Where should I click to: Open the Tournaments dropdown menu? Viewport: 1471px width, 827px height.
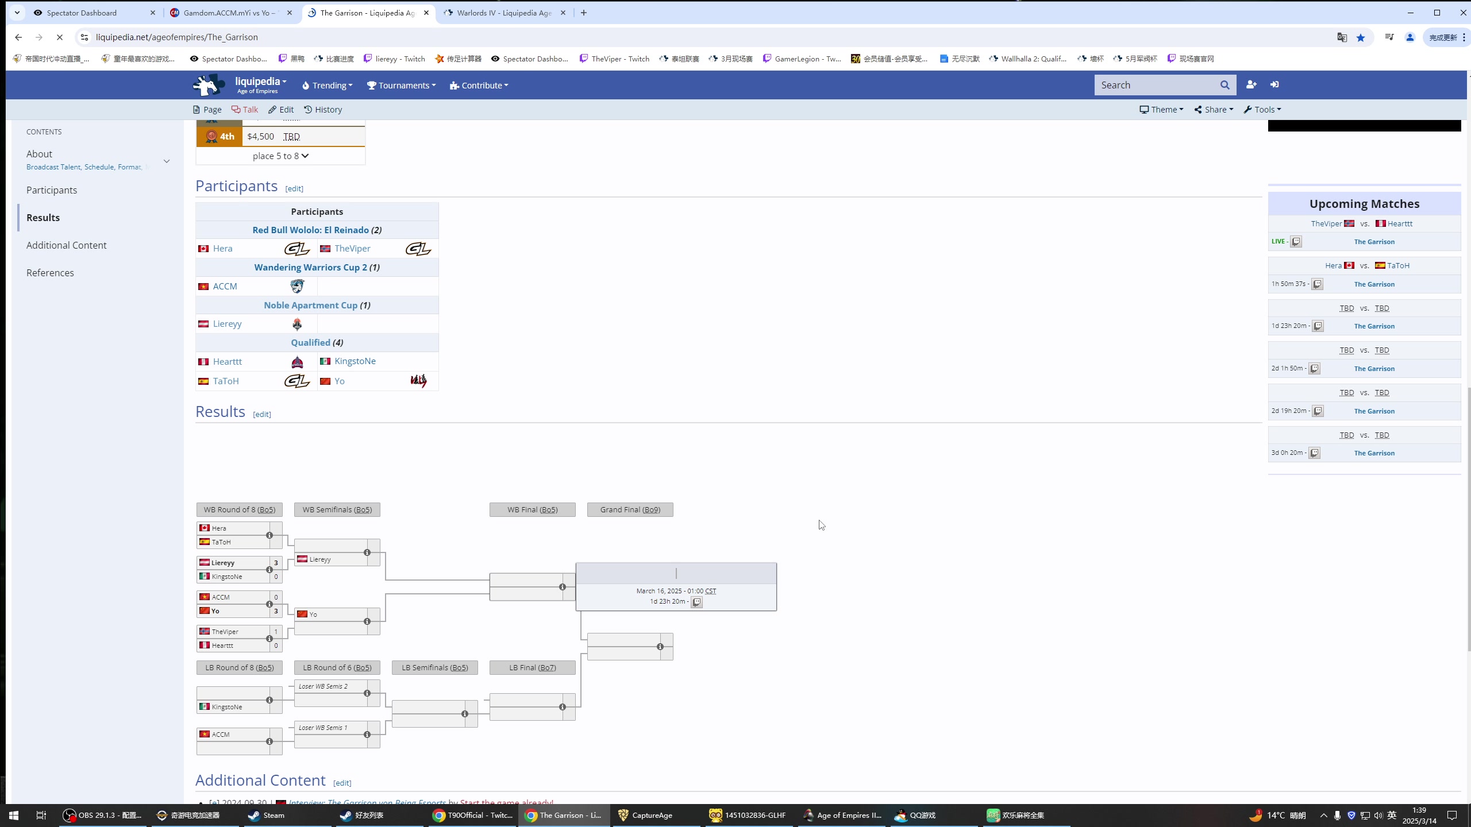(401, 86)
